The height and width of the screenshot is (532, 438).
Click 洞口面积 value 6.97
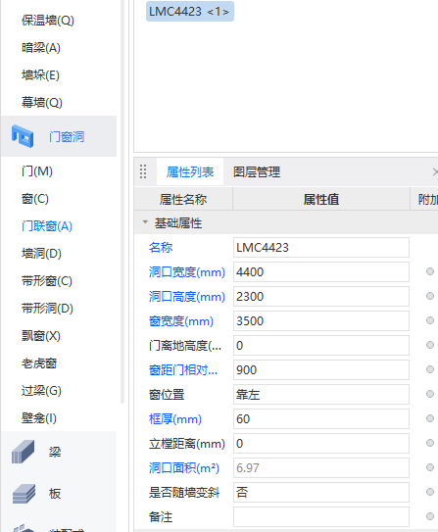coord(321,467)
